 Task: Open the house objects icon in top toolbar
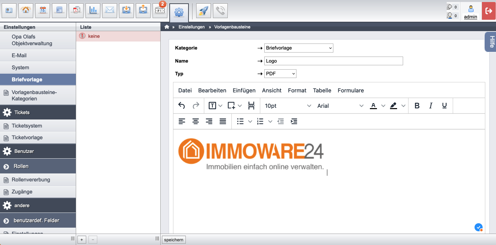click(26, 11)
